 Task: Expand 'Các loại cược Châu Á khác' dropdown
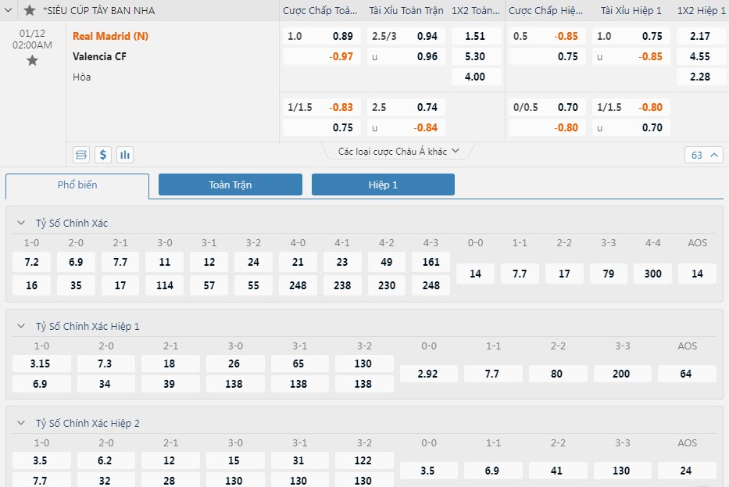(x=398, y=152)
